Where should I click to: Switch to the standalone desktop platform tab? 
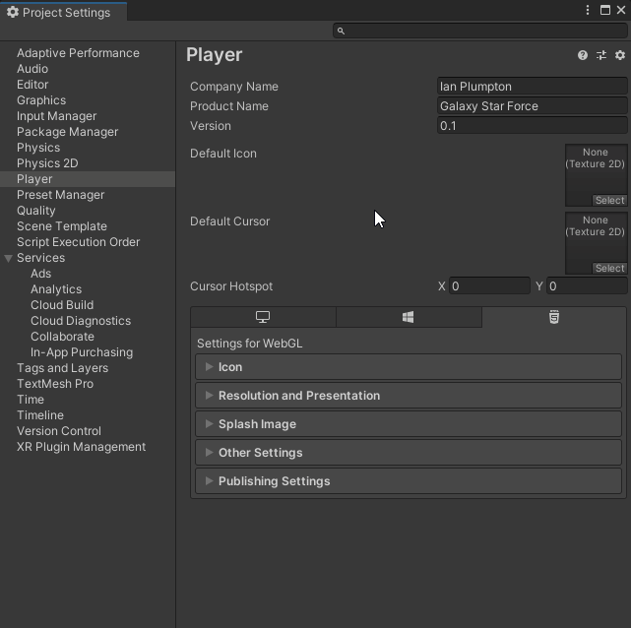[x=263, y=317]
